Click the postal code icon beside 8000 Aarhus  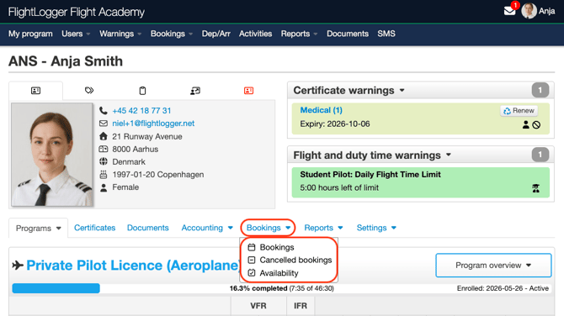pos(104,149)
